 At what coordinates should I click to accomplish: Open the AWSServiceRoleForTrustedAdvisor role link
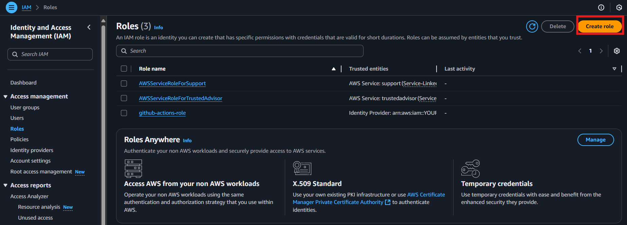[x=181, y=98]
